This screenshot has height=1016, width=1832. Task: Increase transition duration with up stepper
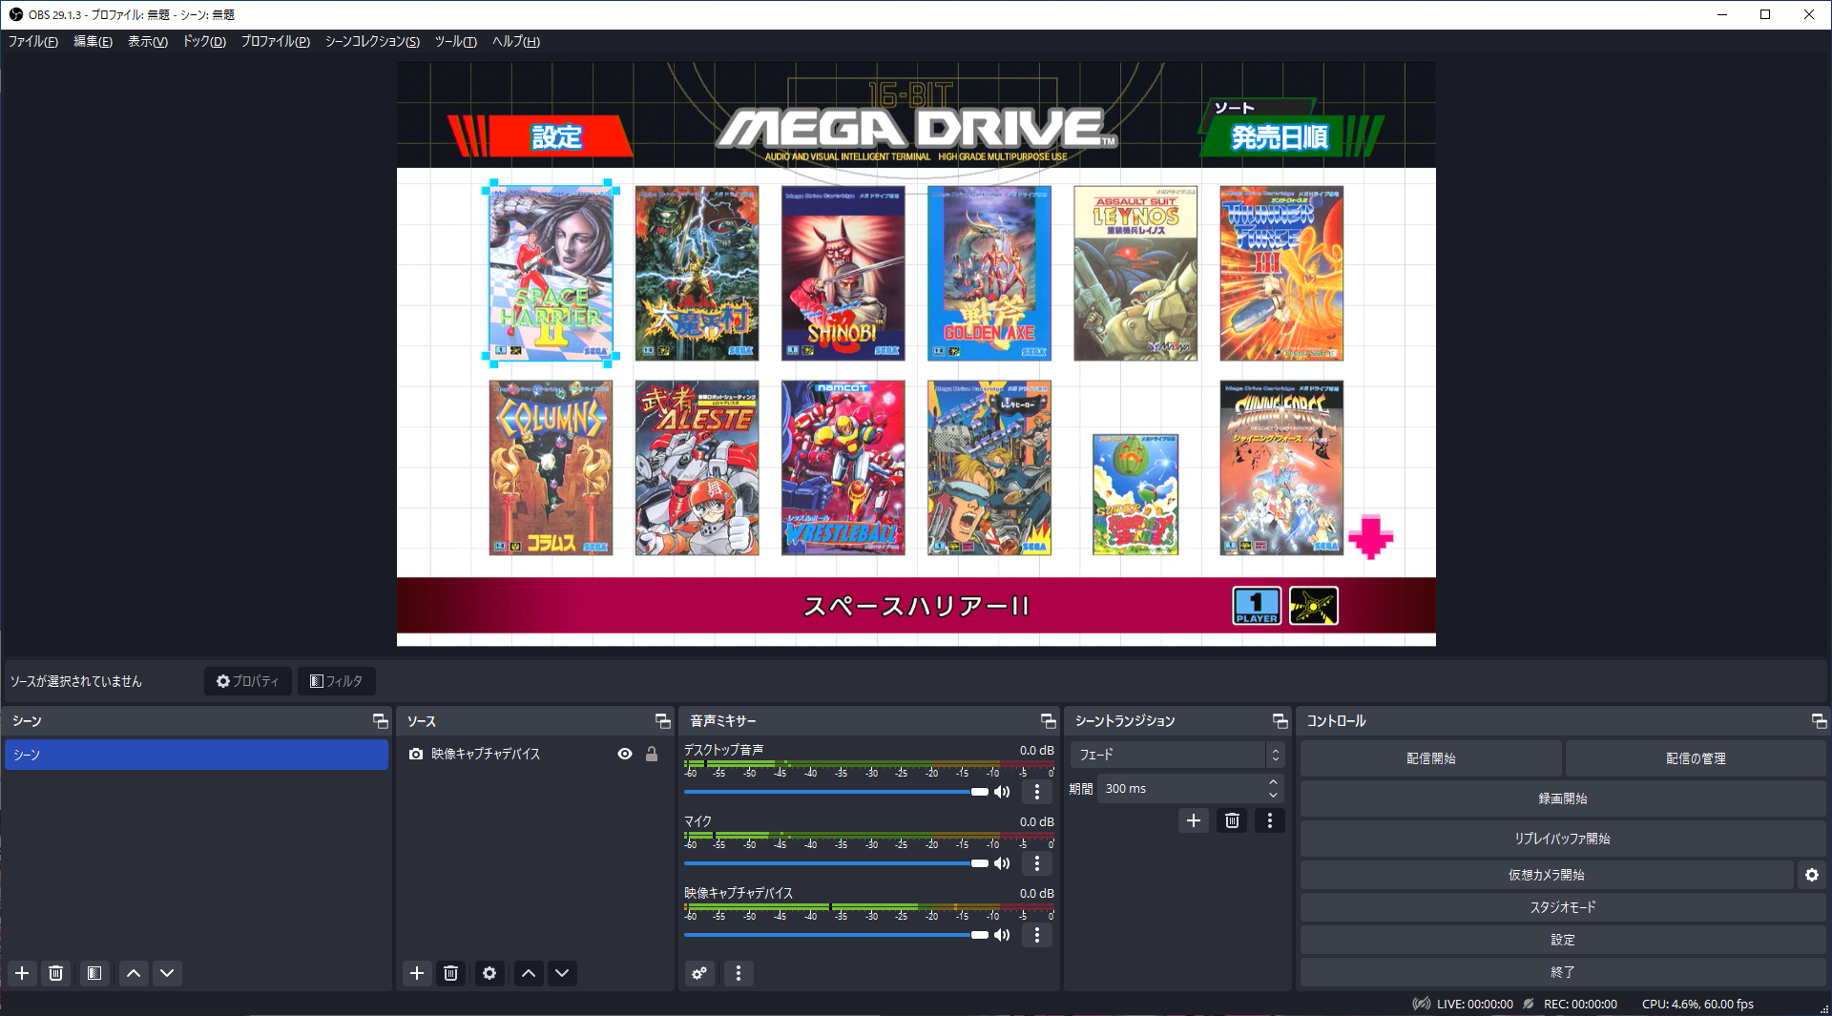(x=1272, y=782)
